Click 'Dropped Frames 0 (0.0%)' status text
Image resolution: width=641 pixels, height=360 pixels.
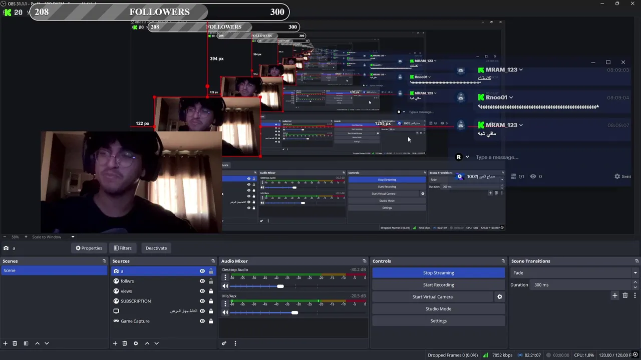click(x=453, y=355)
